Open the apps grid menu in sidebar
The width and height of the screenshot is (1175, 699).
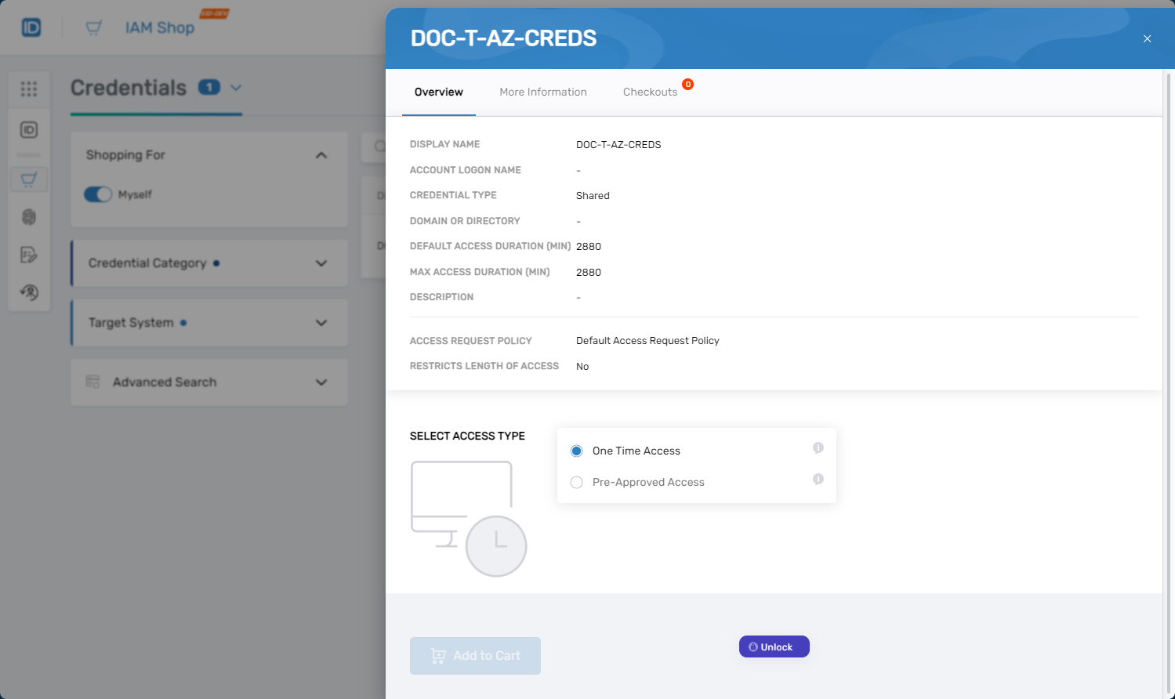pos(29,89)
